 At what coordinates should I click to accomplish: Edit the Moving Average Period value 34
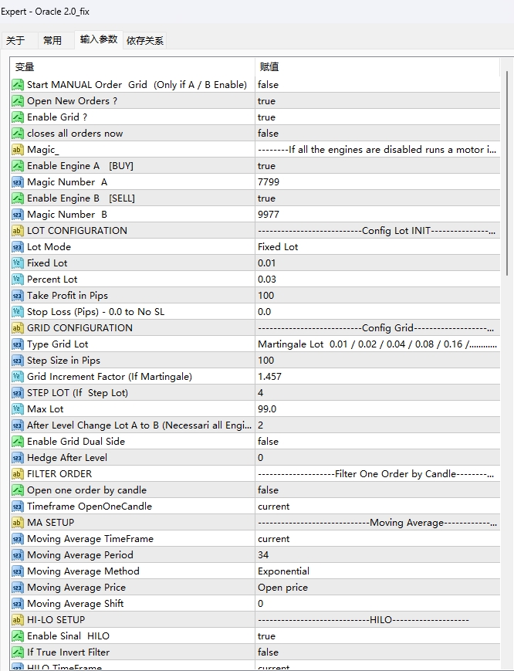[377, 555]
